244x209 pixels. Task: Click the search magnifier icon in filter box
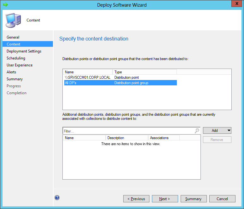click(197, 131)
